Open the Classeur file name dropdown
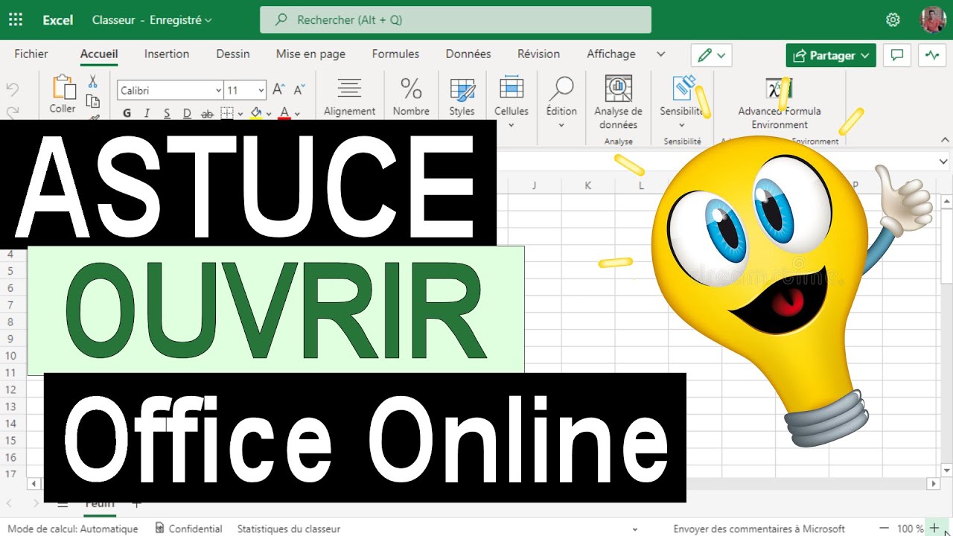The image size is (953, 536). click(x=152, y=20)
